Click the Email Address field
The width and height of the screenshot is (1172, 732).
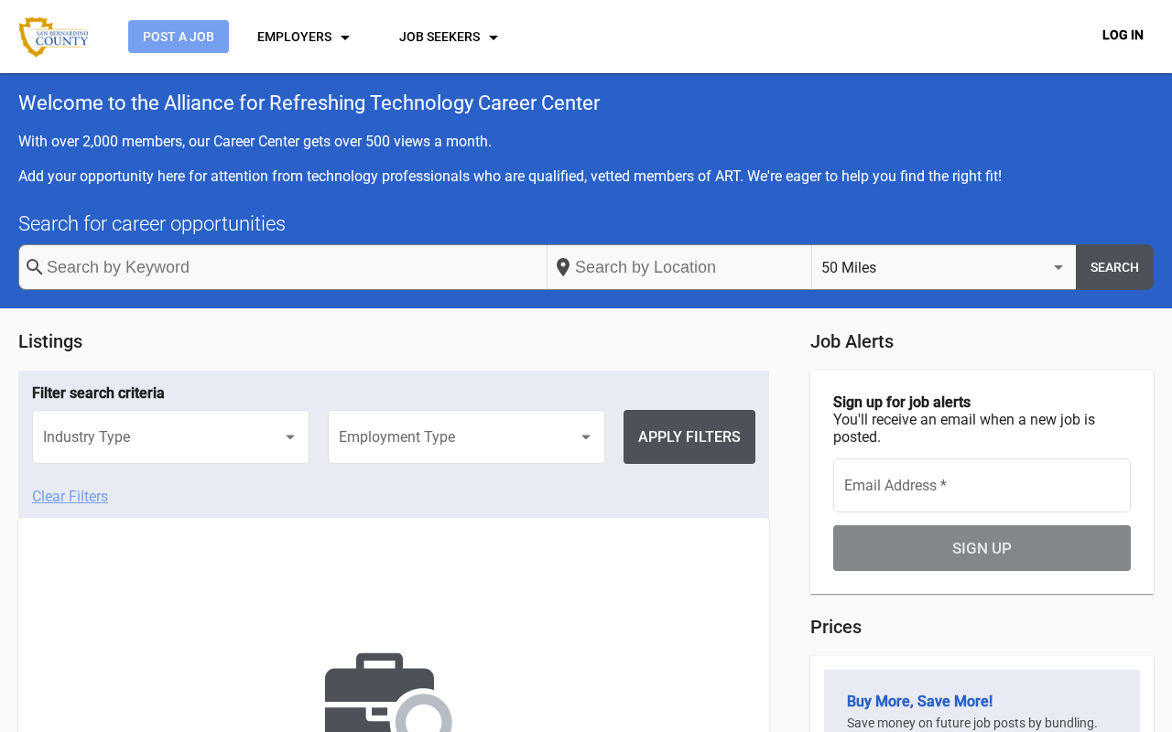tap(982, 485)
